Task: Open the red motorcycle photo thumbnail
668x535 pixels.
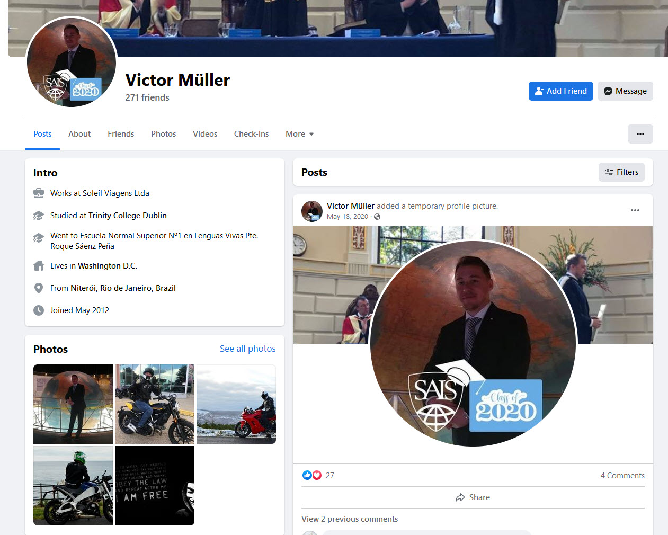Action: click(x=236, y=404)
